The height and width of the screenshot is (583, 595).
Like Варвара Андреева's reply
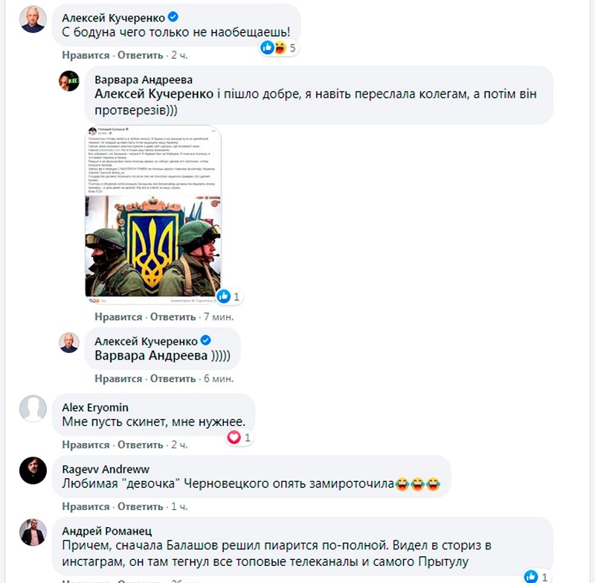pyautogui.click(x=118, y=316)
